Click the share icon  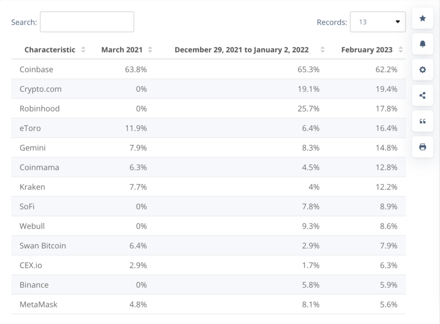[x=422, y=95]
